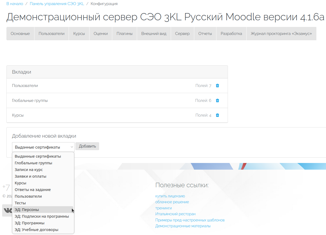Click the Конфигурация breadcrumb text
The height and width of the screenshot is (235, 326).
[104, 4]
